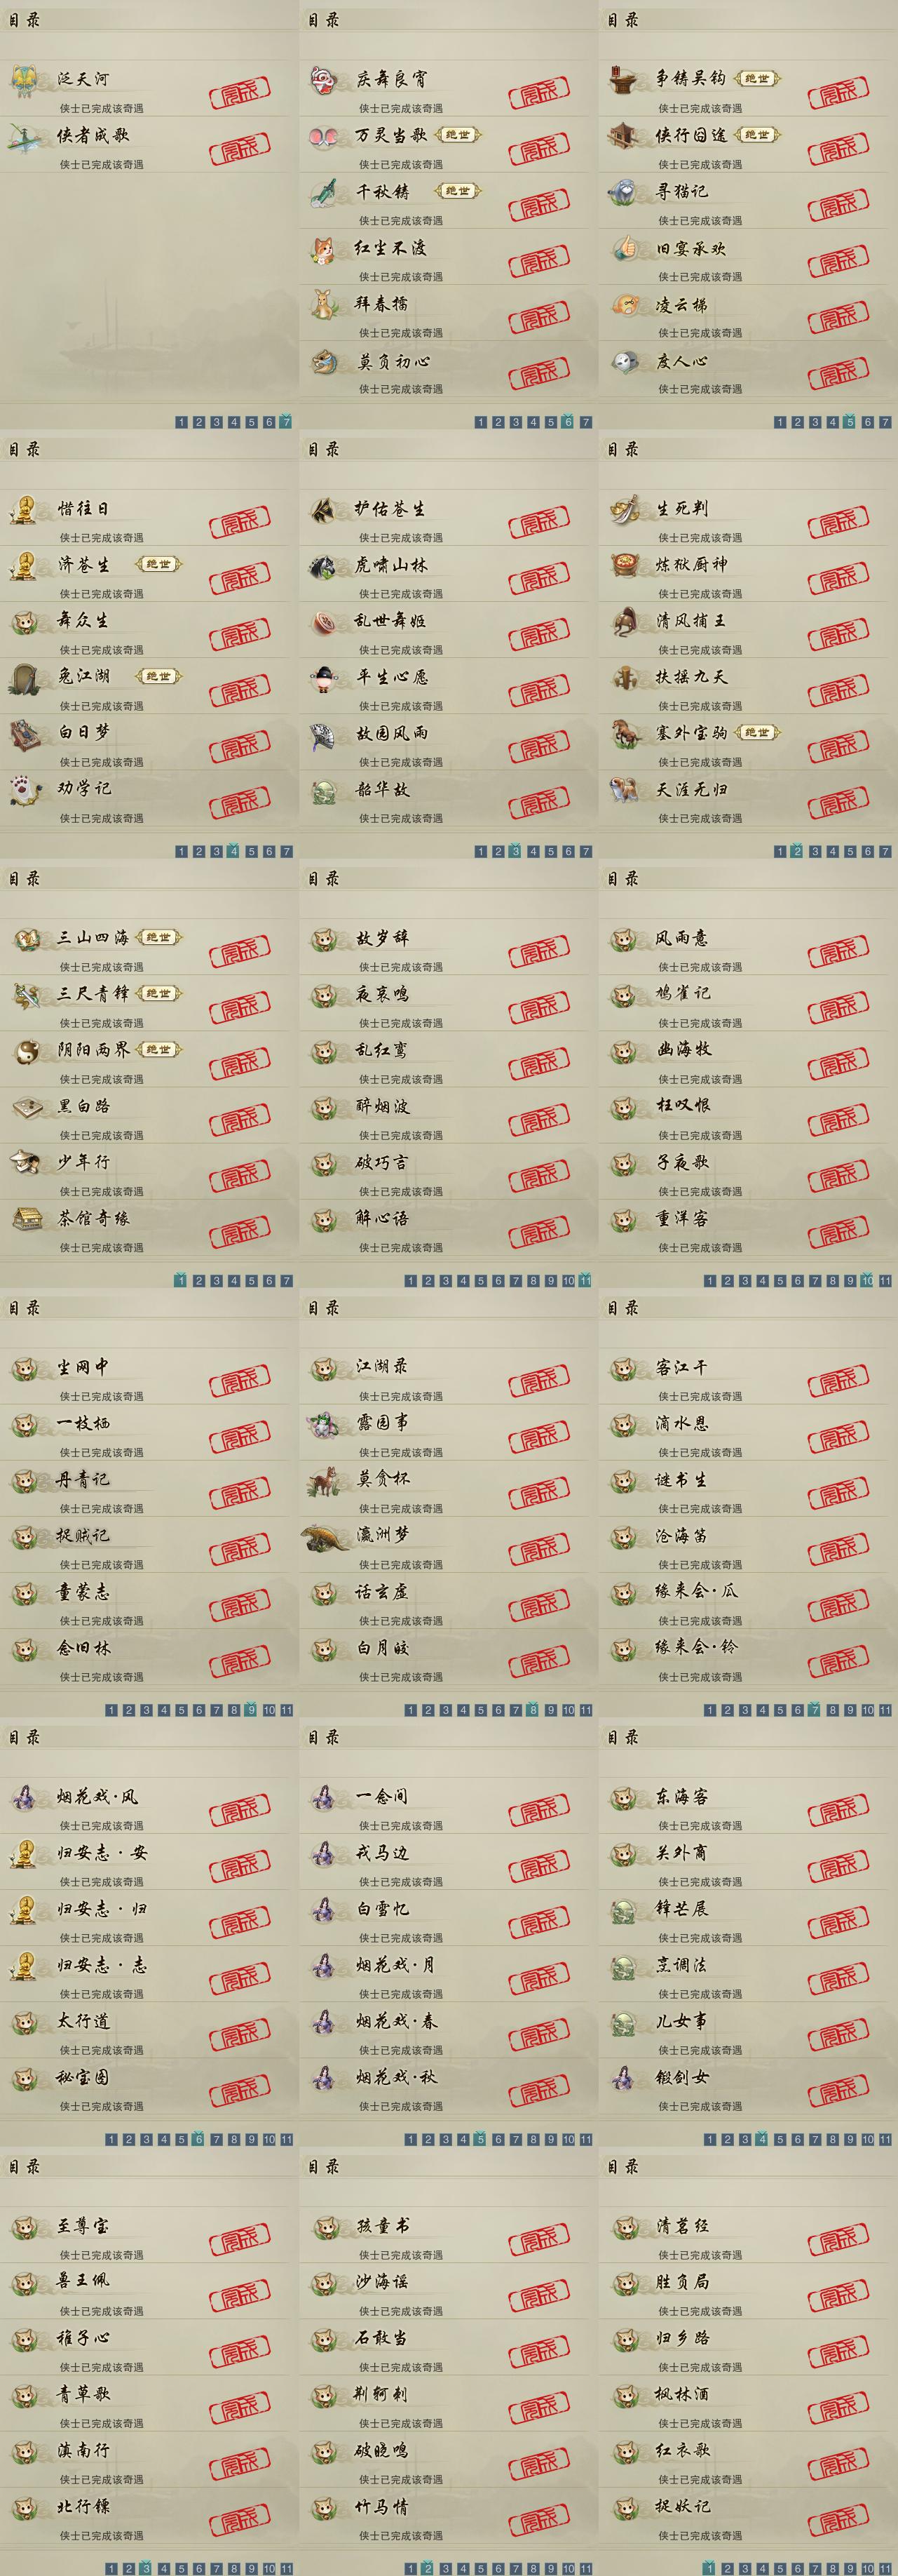The height and width of the screenshot is (2576, 898).
Task: Click the 绝世 badge next to 济苍生
Action: point(159,564)
